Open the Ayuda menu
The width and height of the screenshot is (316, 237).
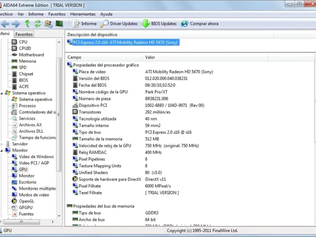[106, 14]
